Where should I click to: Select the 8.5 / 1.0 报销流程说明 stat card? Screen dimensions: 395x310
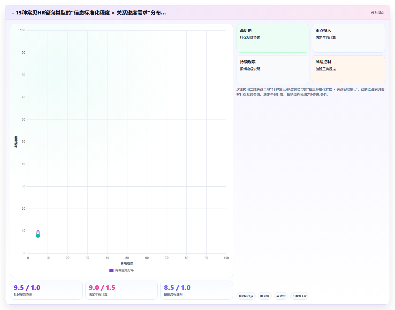click(x=196, y=290)
